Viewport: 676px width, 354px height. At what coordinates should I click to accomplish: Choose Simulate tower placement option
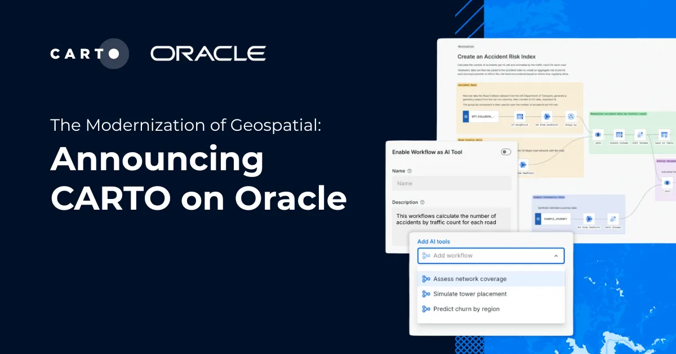coord(469,294)
